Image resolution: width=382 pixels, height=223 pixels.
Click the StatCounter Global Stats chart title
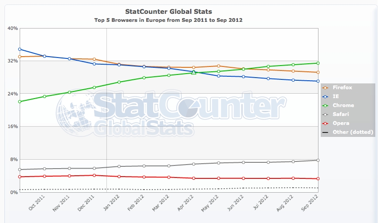coord(169,11)
